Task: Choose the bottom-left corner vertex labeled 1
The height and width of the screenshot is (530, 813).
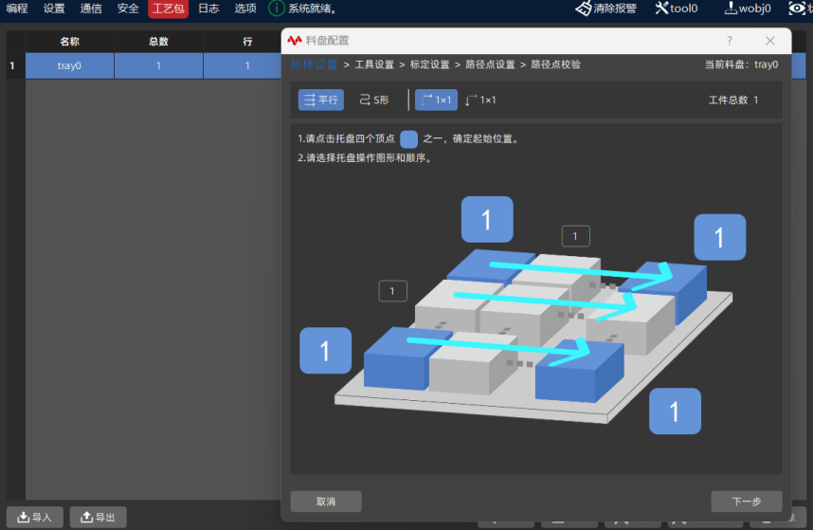Action: 326,351
